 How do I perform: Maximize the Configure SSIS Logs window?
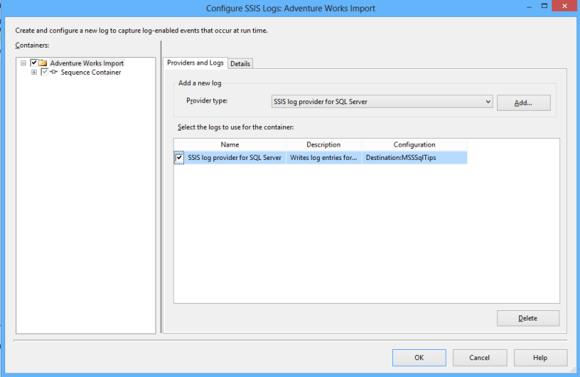(x=545, y=6)
